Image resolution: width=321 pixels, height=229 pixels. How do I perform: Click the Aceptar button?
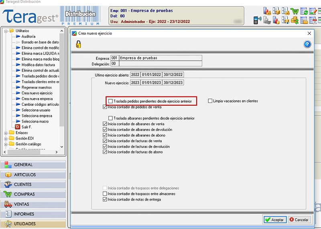pyautogui.click(x=275, y=220)
